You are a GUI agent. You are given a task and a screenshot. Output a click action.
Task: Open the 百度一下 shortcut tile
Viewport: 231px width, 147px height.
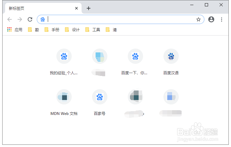coord(135,62)
